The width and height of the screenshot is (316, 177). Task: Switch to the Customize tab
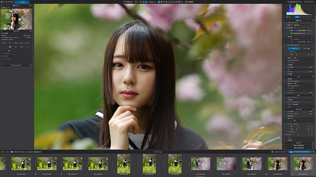(22, 2)
